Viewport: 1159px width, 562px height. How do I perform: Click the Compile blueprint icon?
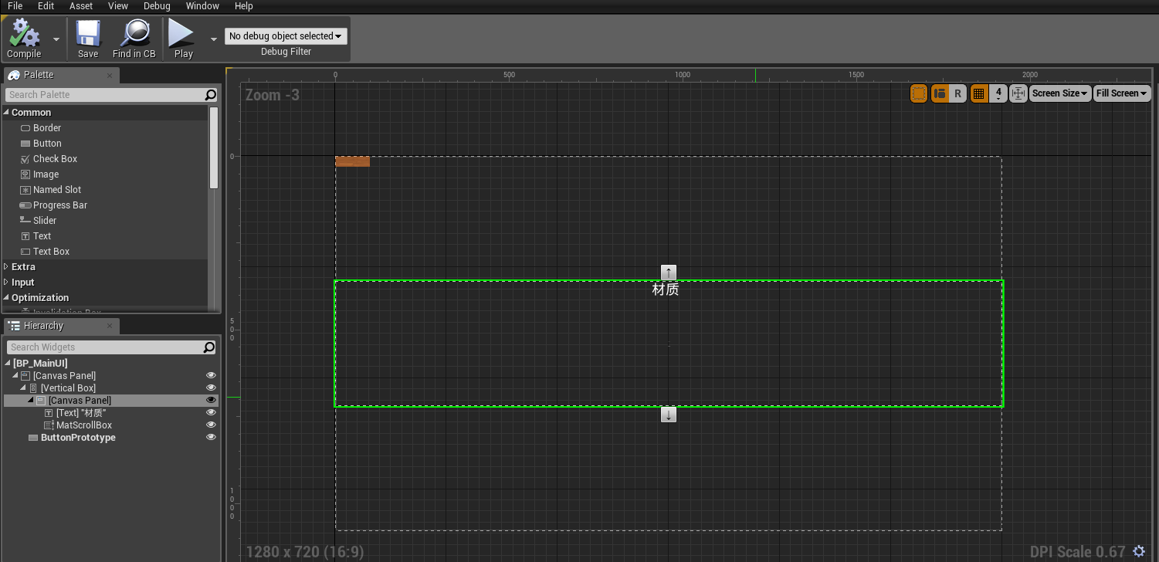click(24, 34)
